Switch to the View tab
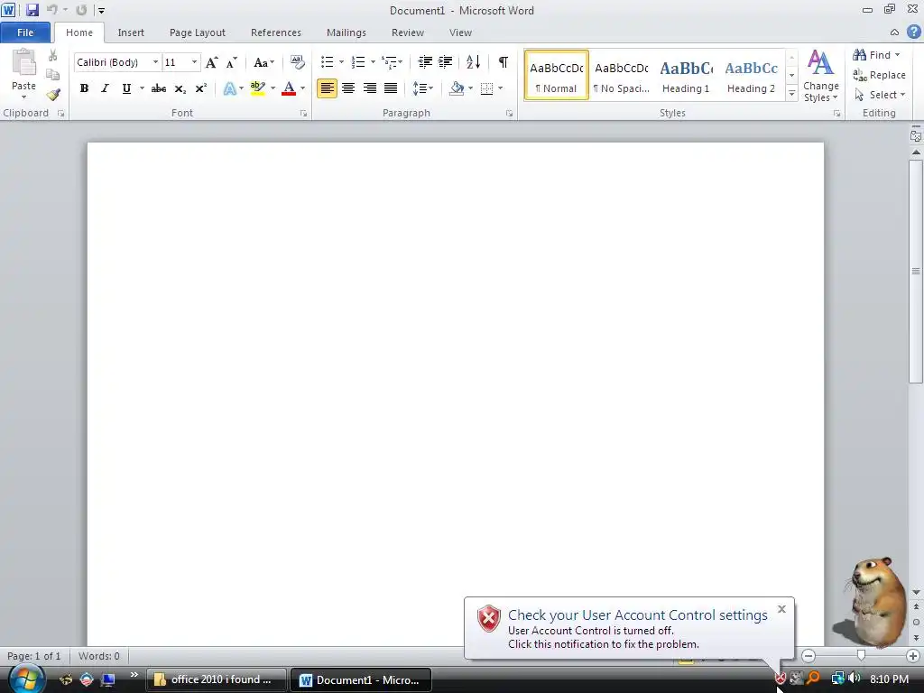924x693 pixels. pos(460,32)
